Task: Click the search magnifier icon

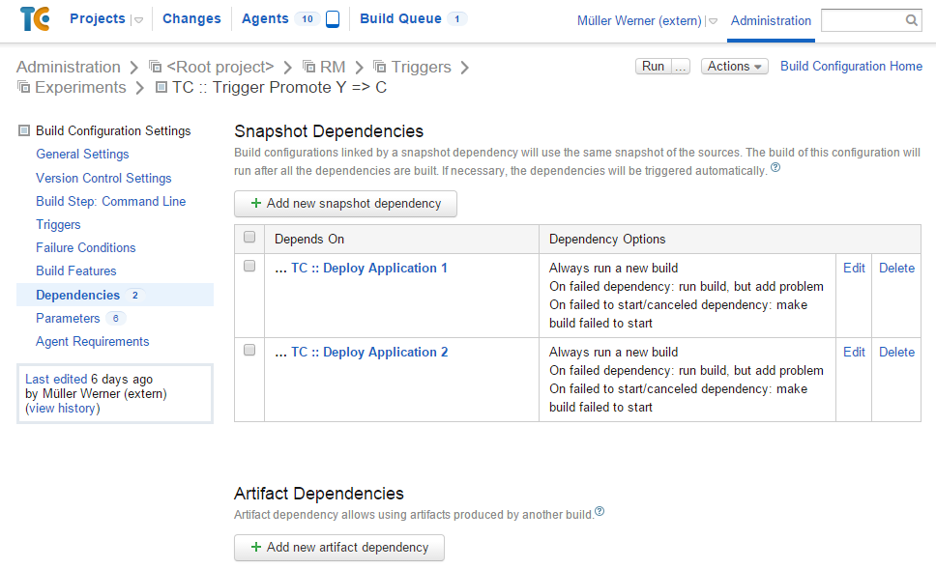Action: 910,18
